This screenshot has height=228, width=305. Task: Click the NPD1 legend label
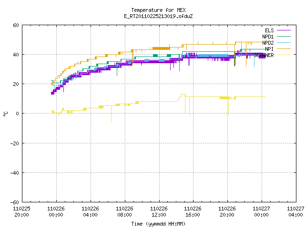pos(268,37)
